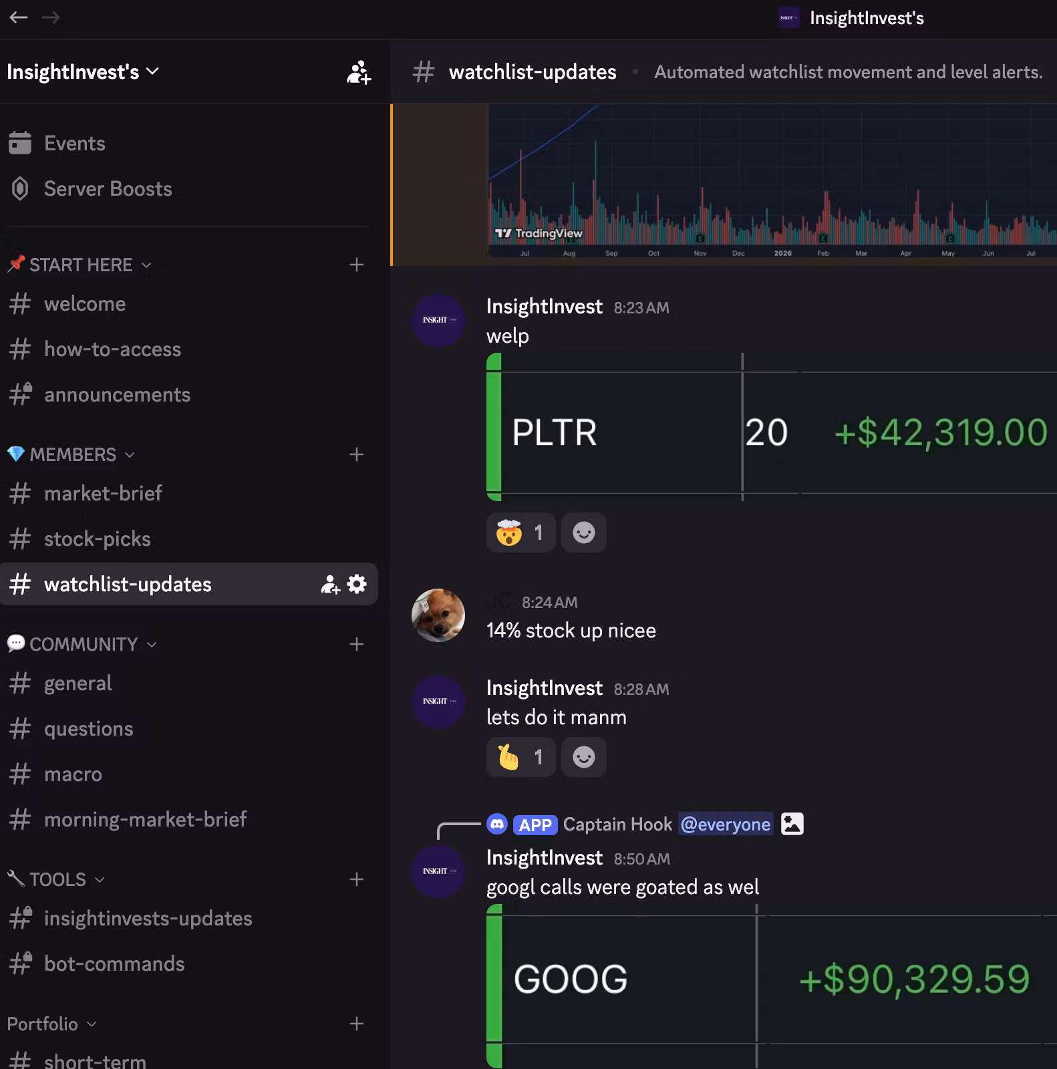Screen dimensions: 1057x1069
Task: Click the channel topic about automated watchlist alerts
Action: (x=849, y=72)
